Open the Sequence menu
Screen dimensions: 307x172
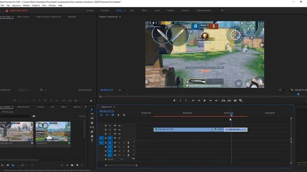[16, 5]
